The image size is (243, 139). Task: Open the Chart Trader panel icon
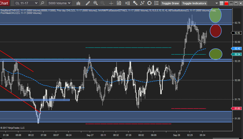pyautogui.click(x=128, y=3)
